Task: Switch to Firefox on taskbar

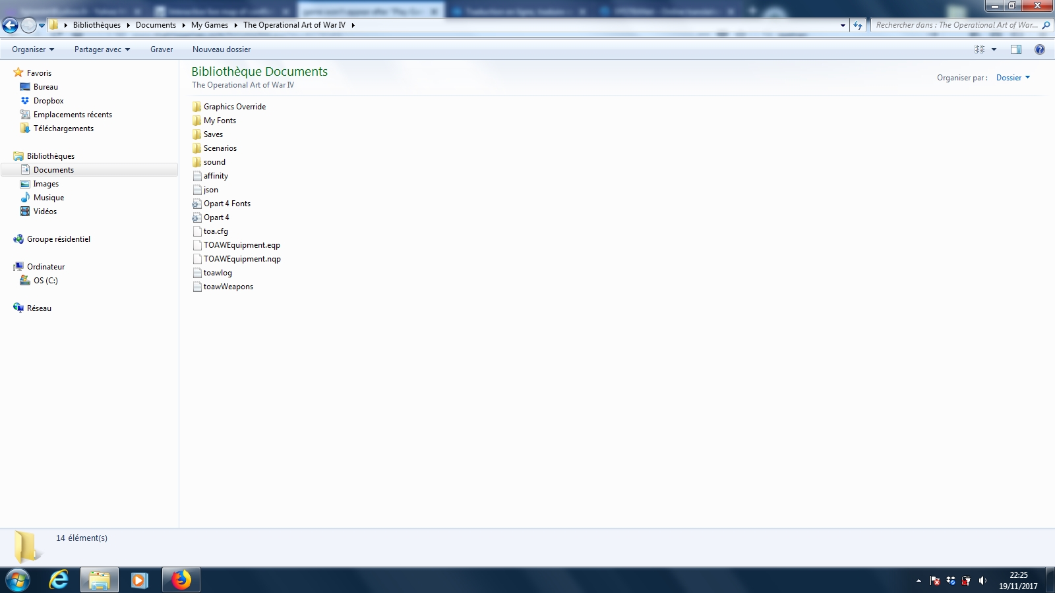Action: [x=181, y=580]
